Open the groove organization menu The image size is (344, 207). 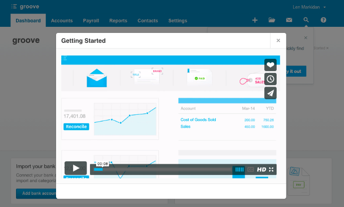25,7
